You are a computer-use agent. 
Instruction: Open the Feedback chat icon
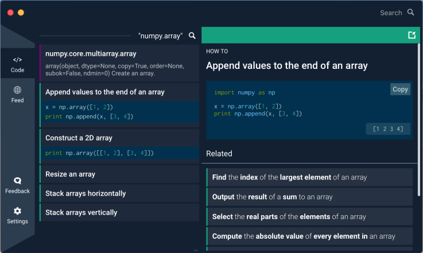point(17,180)
